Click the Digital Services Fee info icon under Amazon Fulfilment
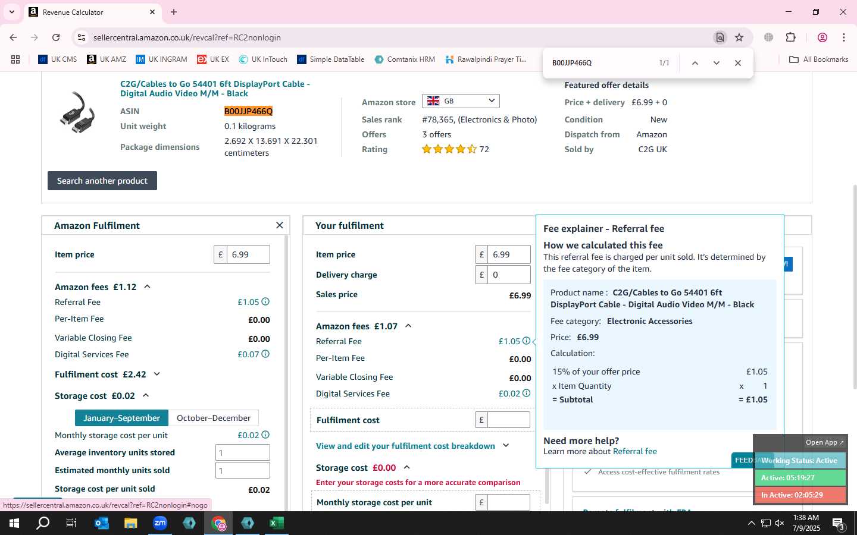 (265, 354)
